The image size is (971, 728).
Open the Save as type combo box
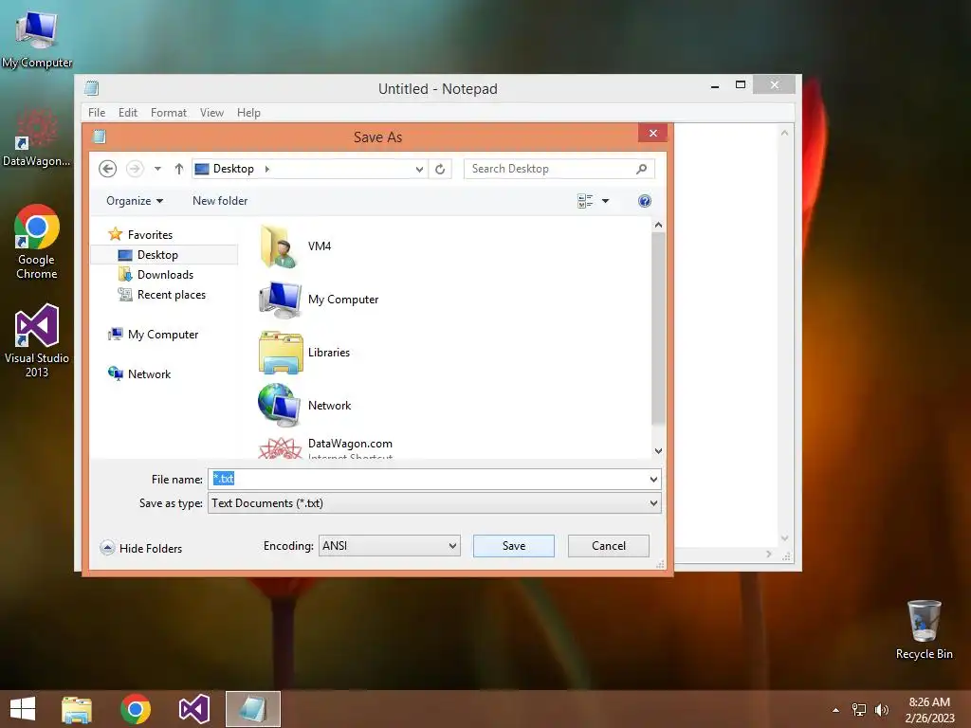pos(434,502)
